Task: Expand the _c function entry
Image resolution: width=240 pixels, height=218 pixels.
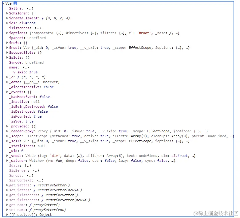Action: (x=7, y=77)
